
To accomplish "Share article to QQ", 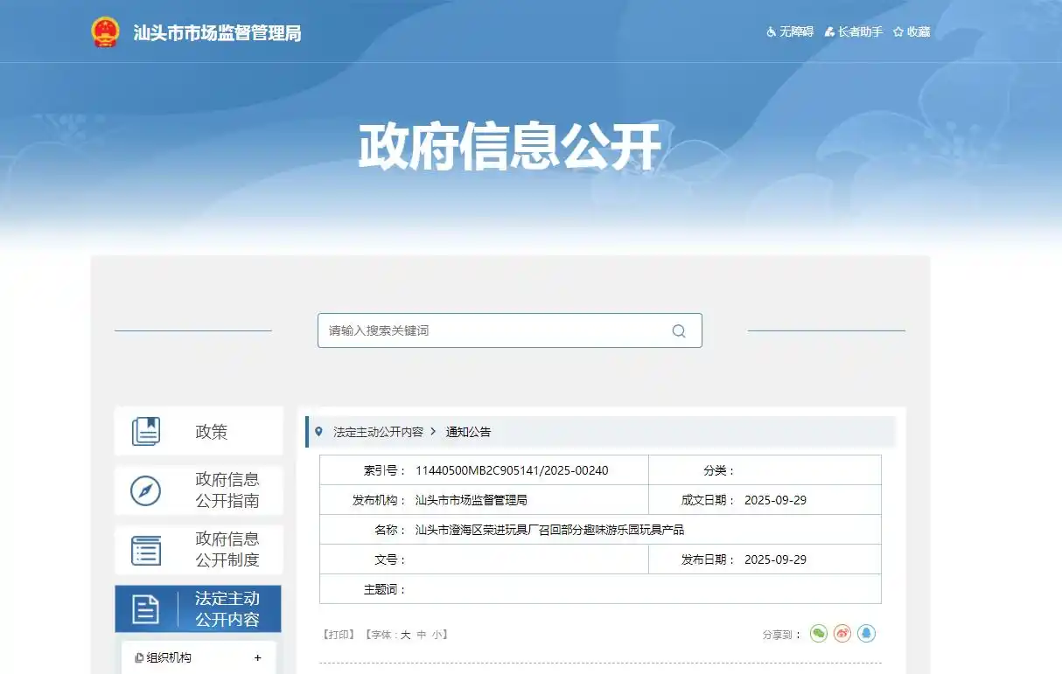I will pos(867,633).
